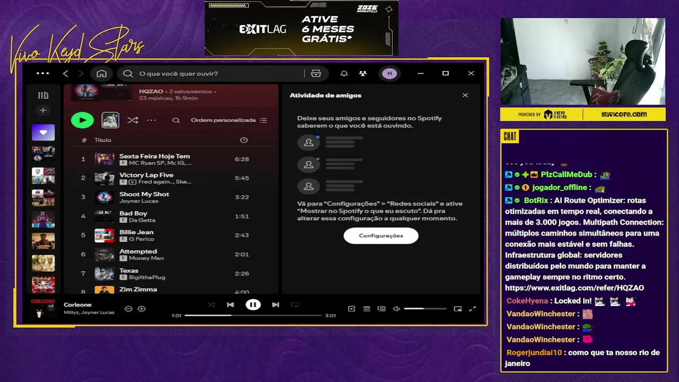The image size is (679, 382).
Task: Play the playlist with green play button
Action: [x=82, y=120]
